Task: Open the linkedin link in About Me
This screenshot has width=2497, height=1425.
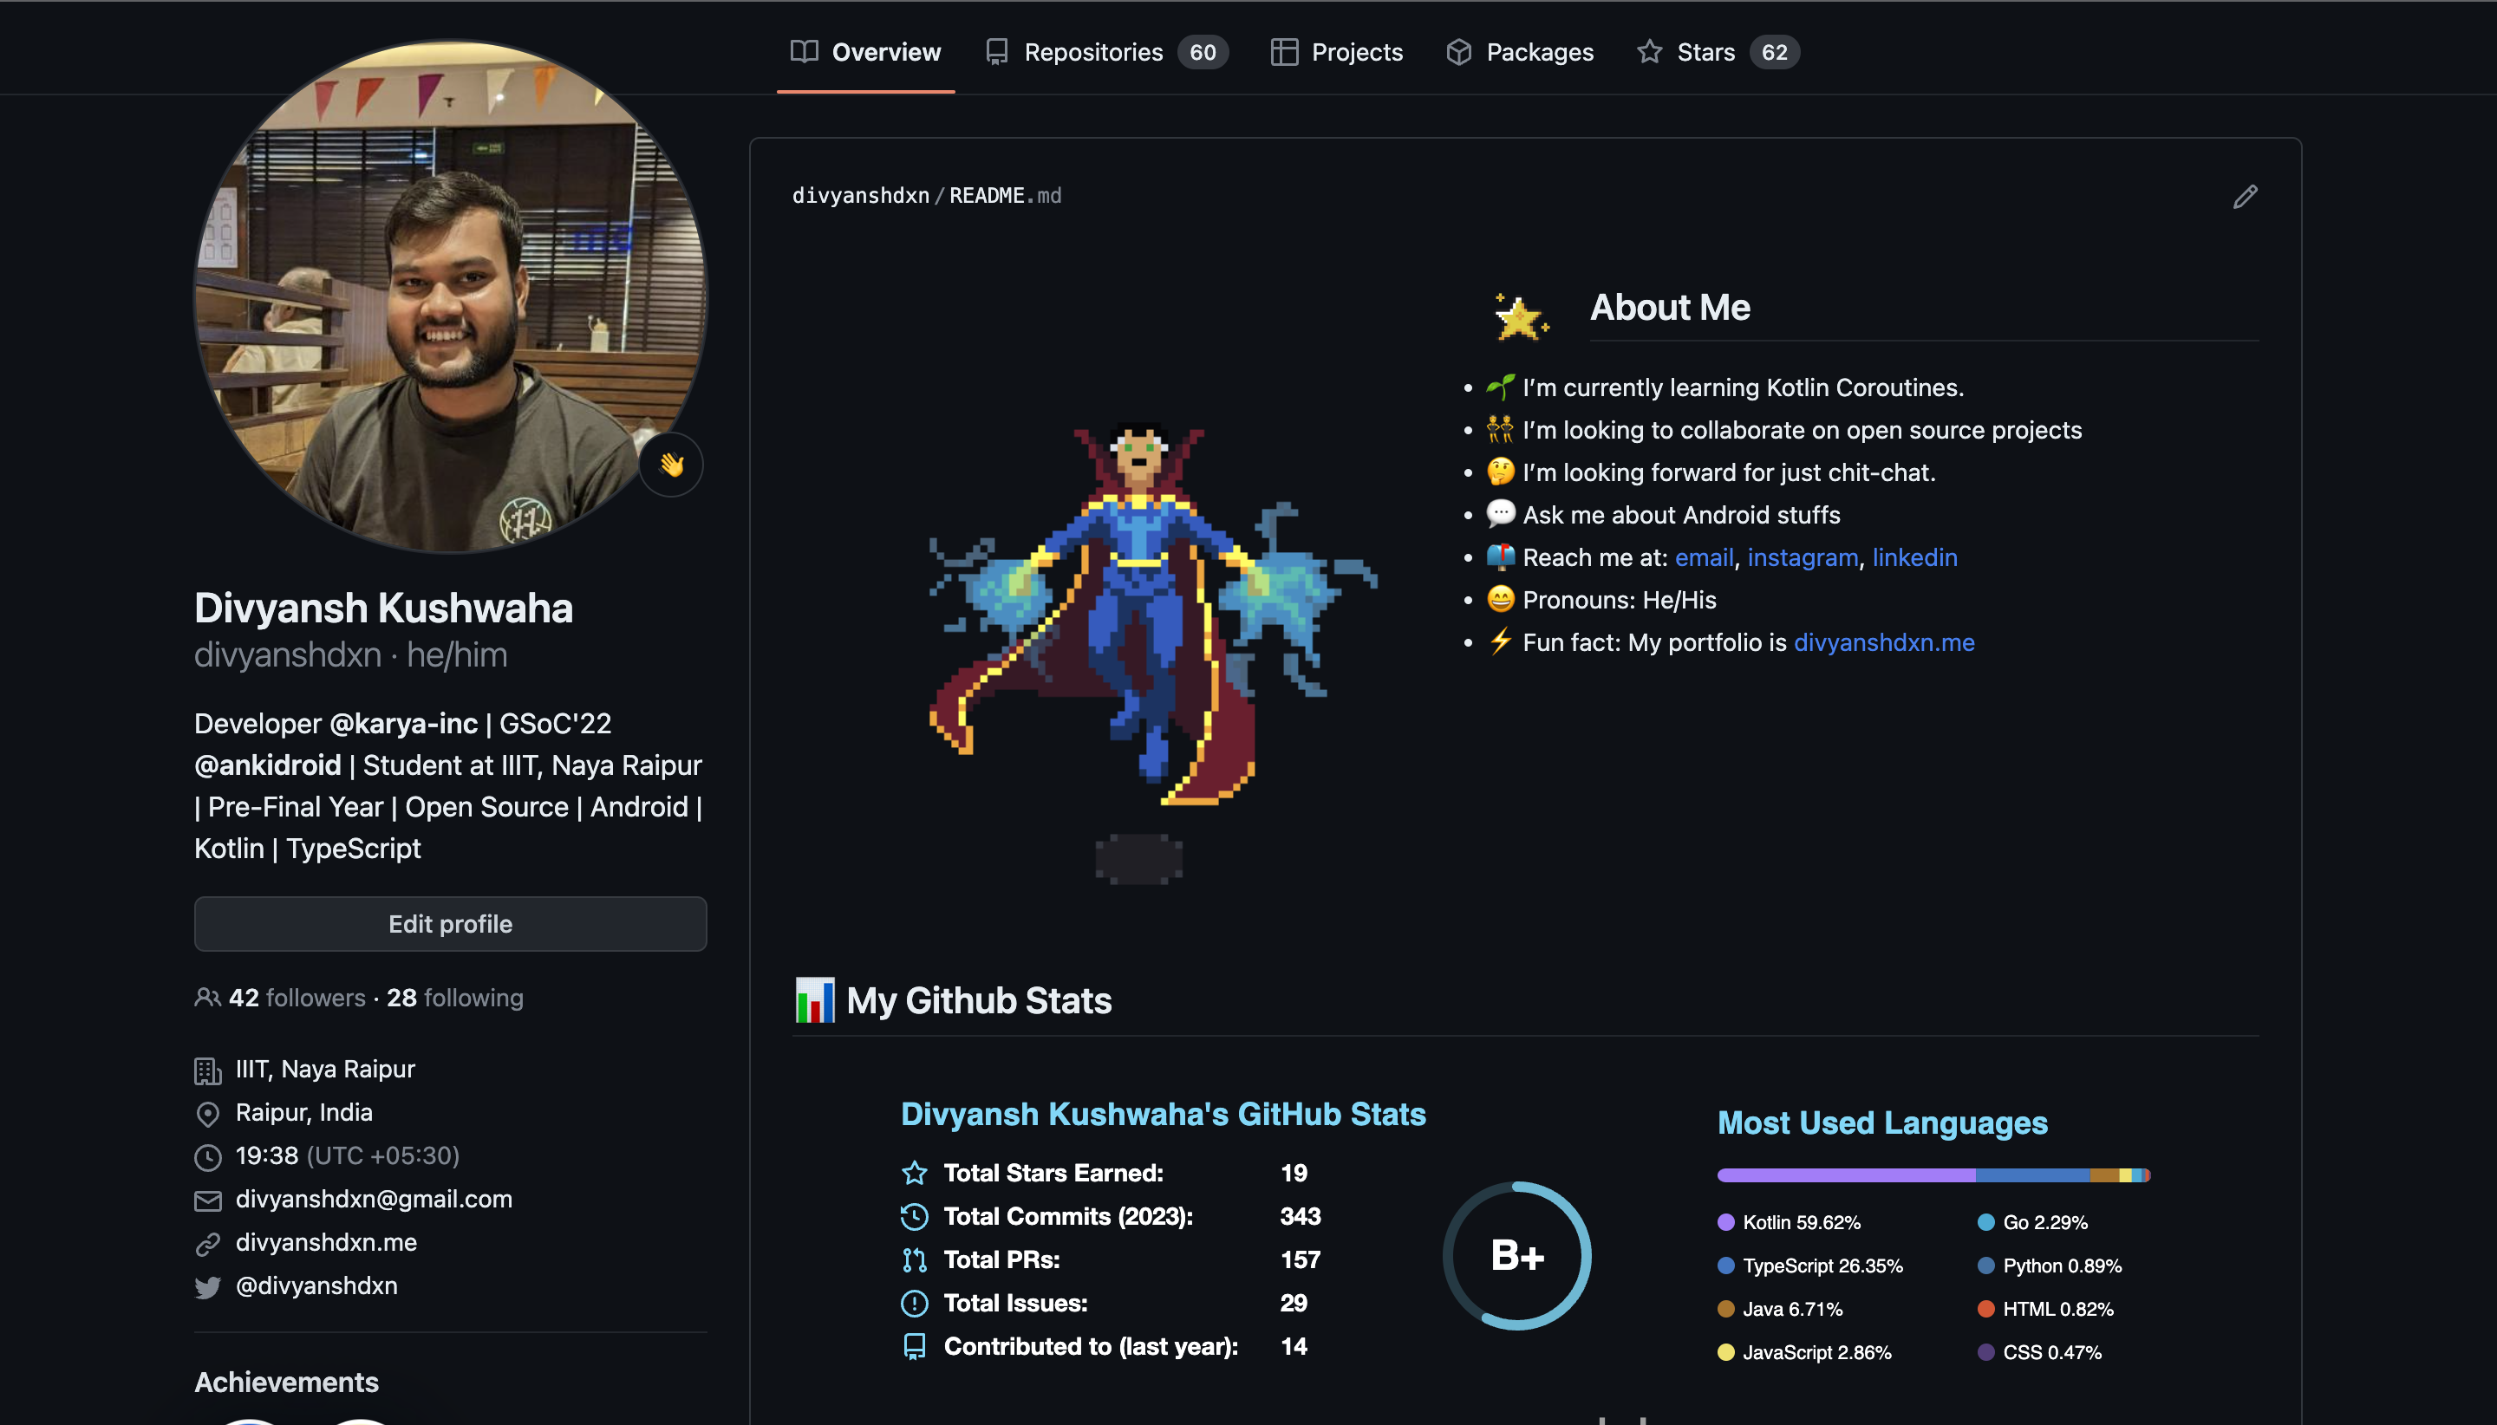Action: click(1914, 556)
